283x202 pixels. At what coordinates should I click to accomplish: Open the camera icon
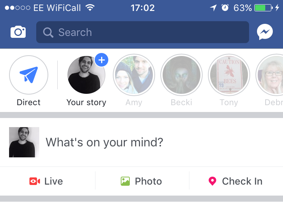18,32
